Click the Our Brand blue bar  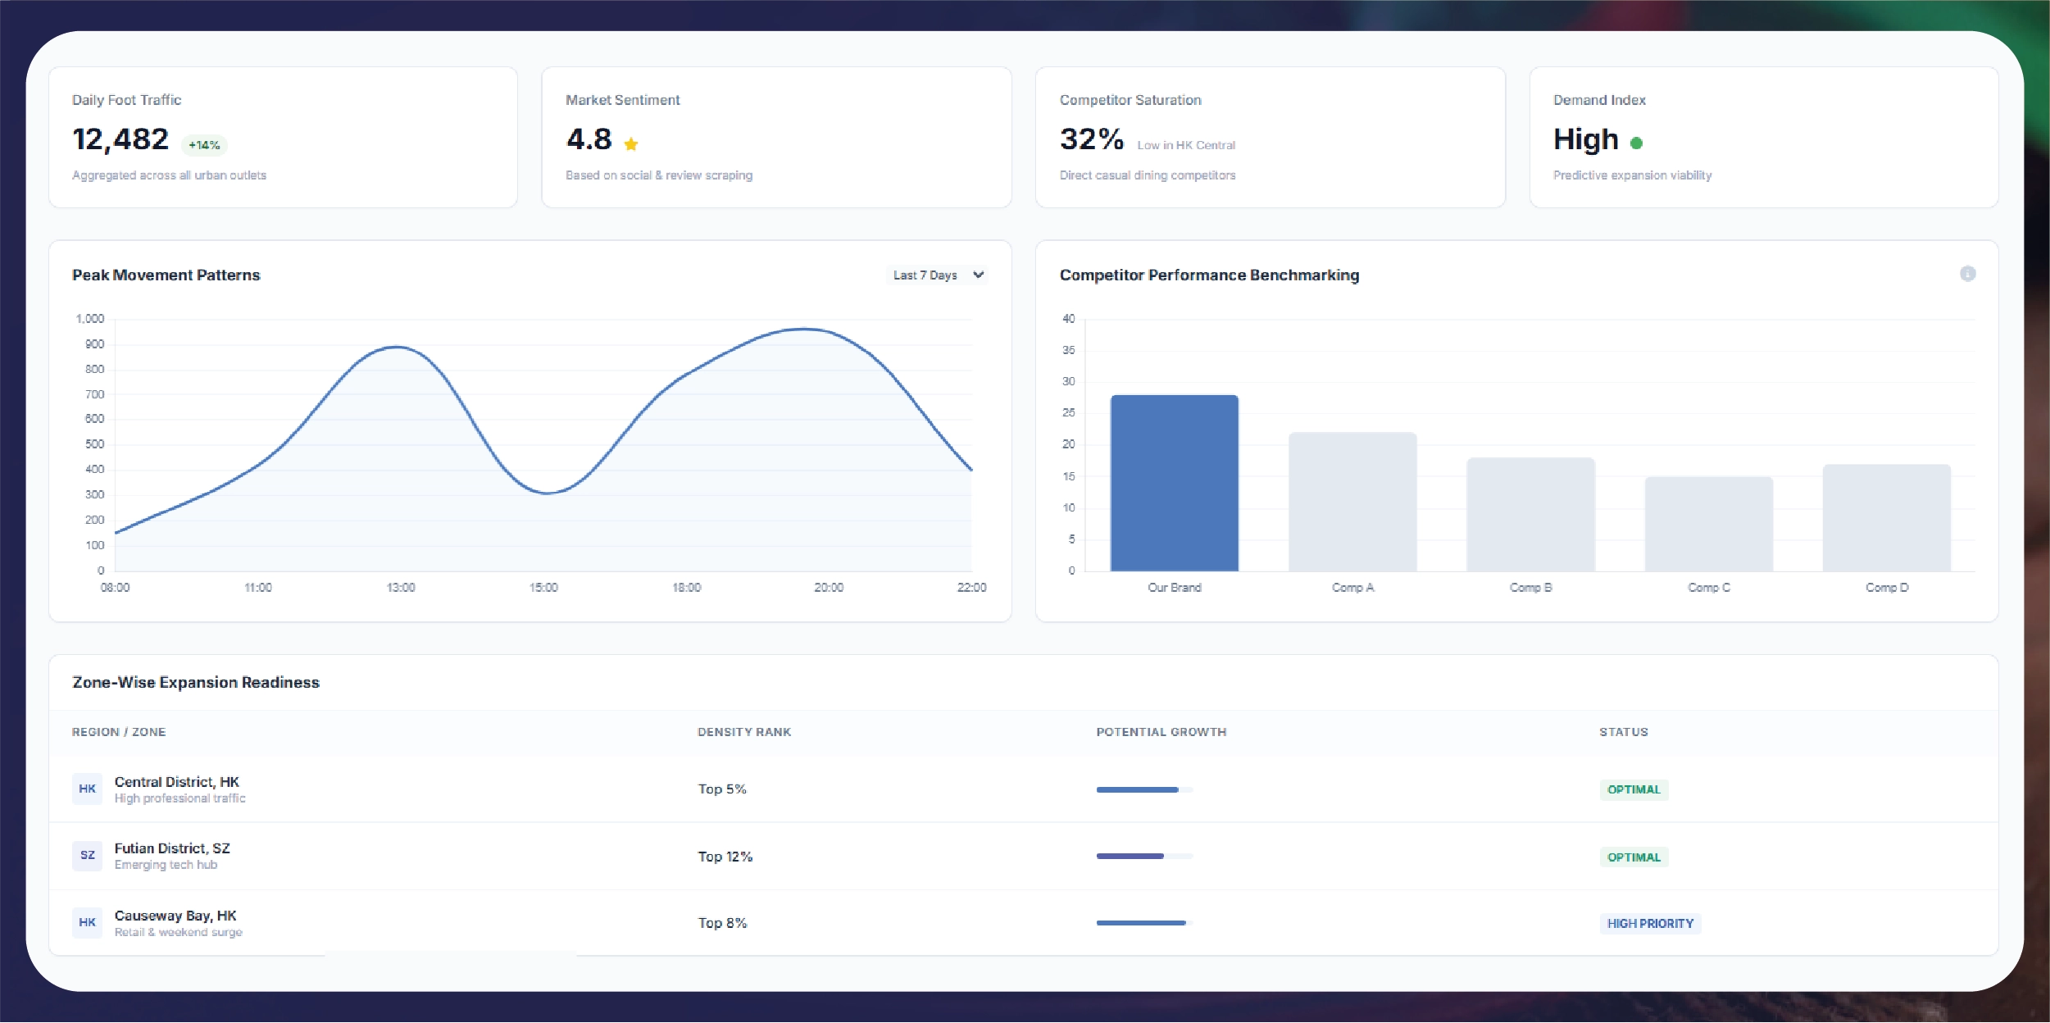1174,484
